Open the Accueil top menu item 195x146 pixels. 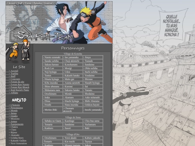[x=12, y=3]
